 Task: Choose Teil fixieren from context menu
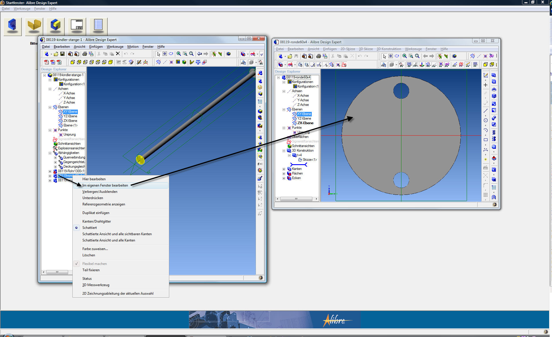point(121,270)
